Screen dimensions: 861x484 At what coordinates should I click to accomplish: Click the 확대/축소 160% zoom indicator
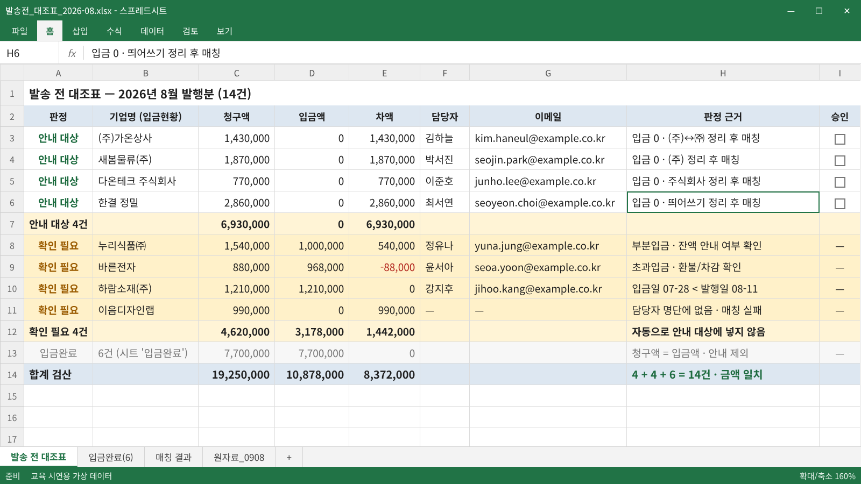pos(827,476)
